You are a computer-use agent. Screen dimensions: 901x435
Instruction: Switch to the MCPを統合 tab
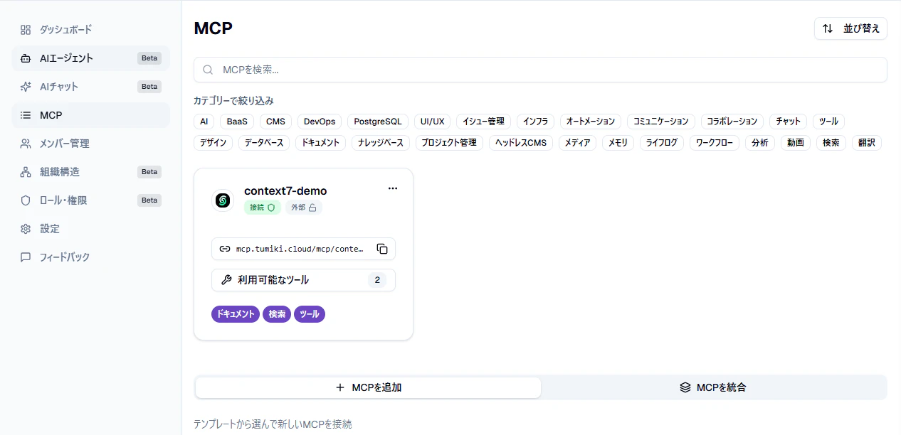(x=713, y=387)
